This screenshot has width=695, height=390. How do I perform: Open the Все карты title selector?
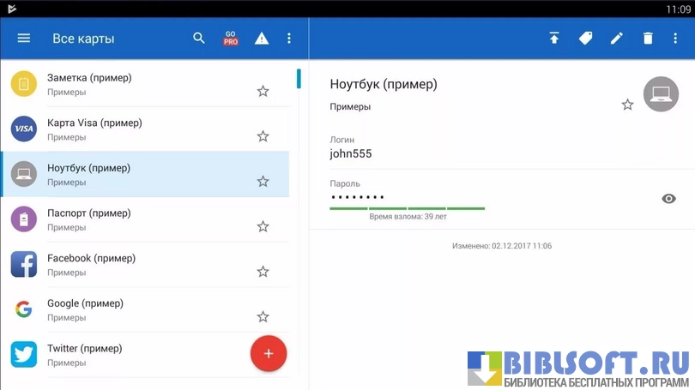click(x=83, y=39)
